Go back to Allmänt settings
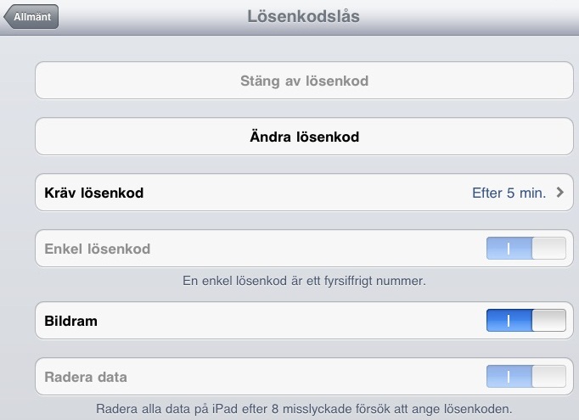Screen dimensions: 579x420 point(32,17)
